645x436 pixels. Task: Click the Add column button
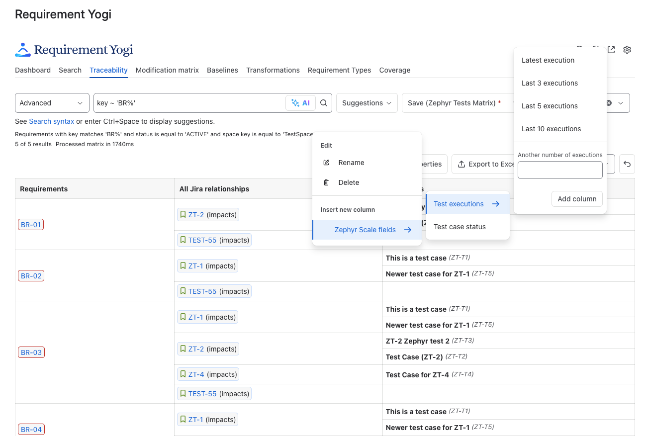point(577,199)
